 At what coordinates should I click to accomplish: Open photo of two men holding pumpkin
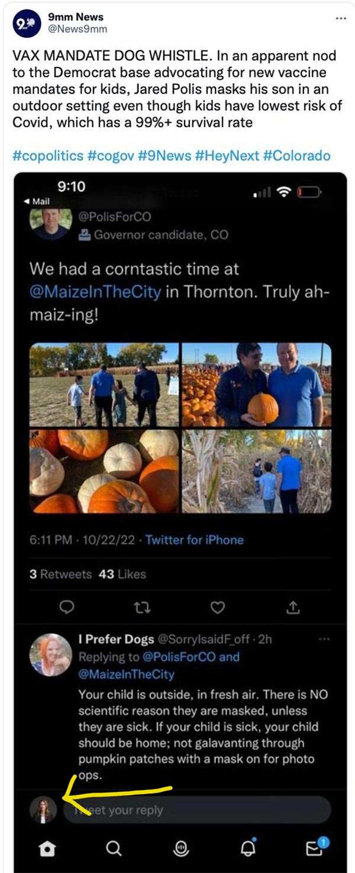click(256, 385)
